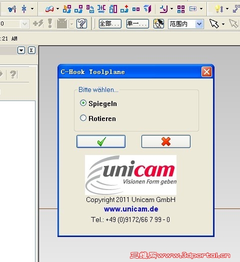Click the dimension icon at toolbar right edge

(236, 8)
